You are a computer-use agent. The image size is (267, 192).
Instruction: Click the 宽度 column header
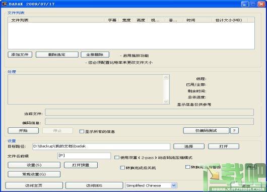pyautogui.click(x=126, y=20)
